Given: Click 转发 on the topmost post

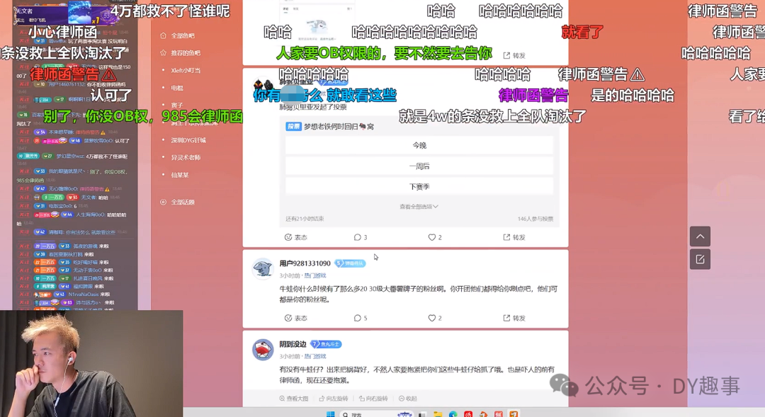Looking at the screenshot, I should coord(514,56).
